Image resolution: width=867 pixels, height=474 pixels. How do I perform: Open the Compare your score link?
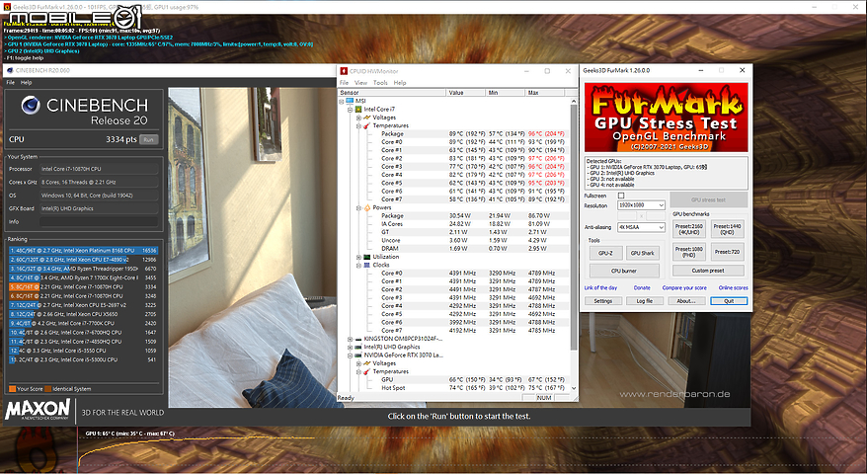point(684,287)
